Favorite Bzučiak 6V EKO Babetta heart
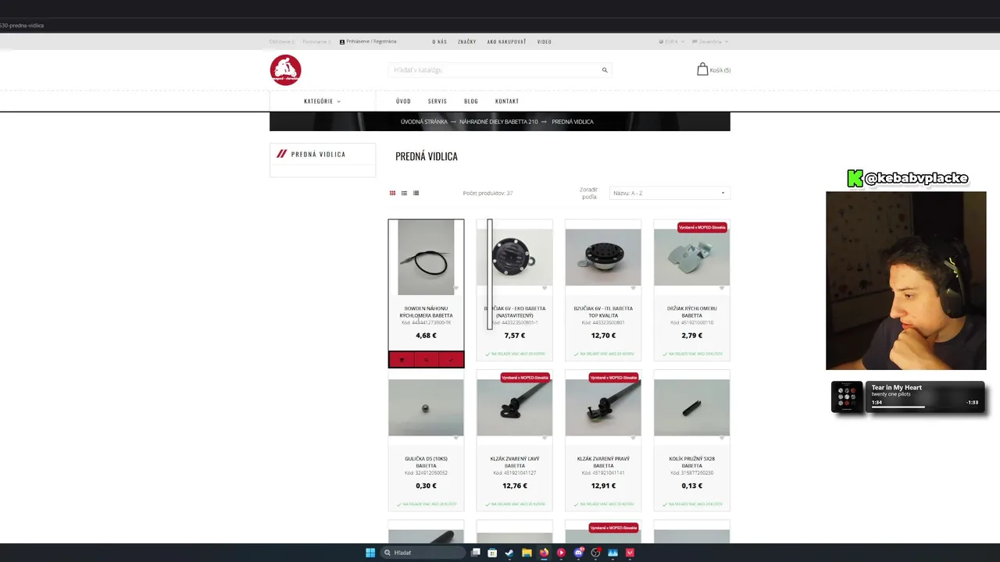The width and height of the screenshot is (1000, 562). click(x=545, y=288)
